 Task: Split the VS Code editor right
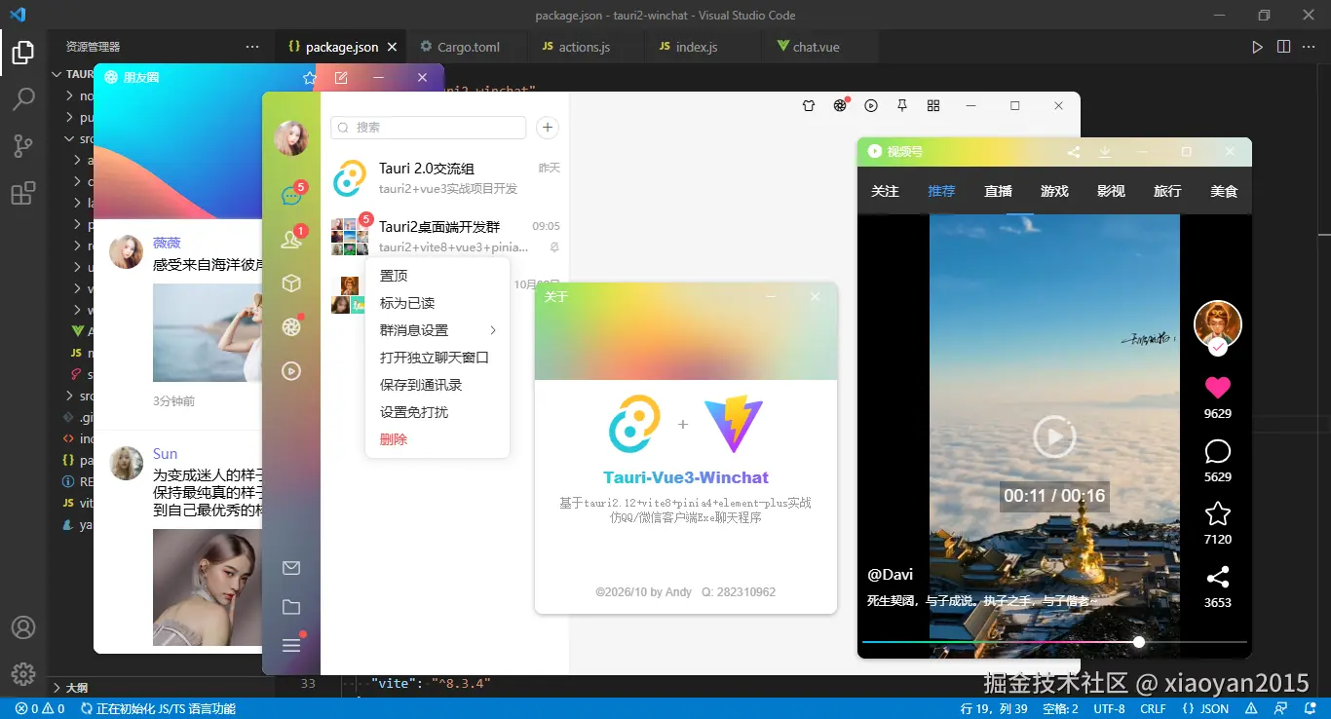tap(1284, 47)
